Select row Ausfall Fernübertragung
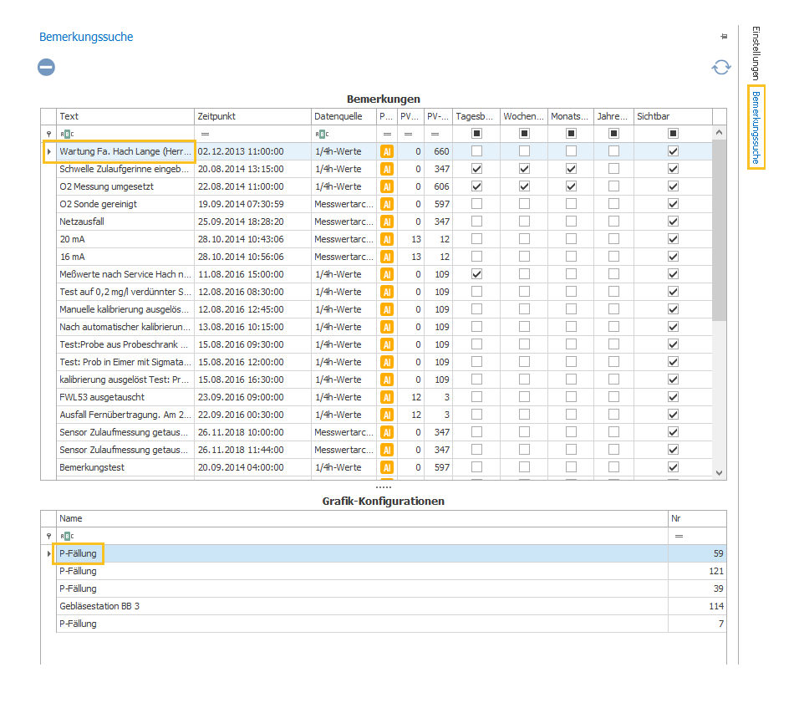Screen dimensions: 799x703 [376, 415]
